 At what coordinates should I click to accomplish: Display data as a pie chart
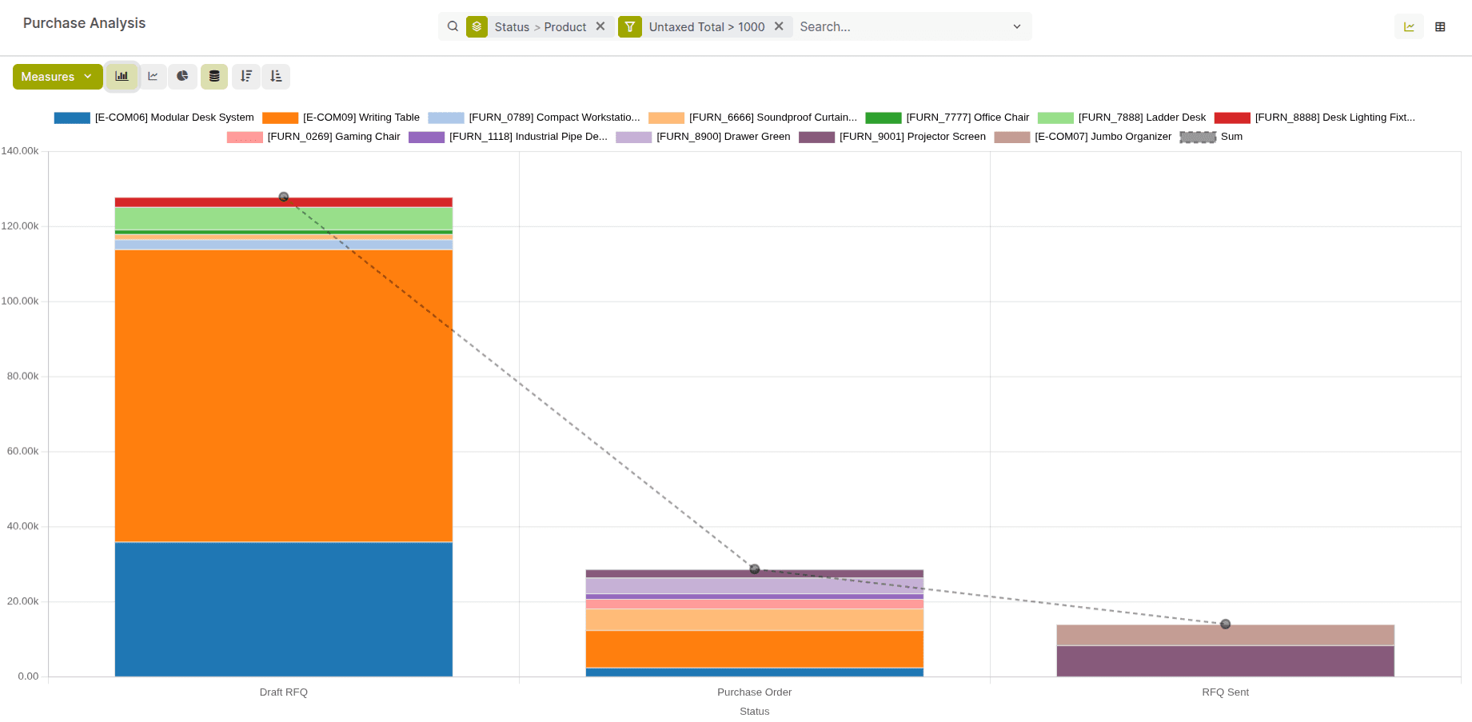point(182,76)
